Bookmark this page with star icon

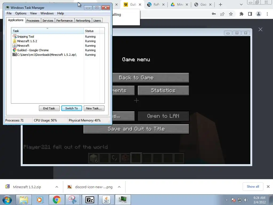pos(231,14)
